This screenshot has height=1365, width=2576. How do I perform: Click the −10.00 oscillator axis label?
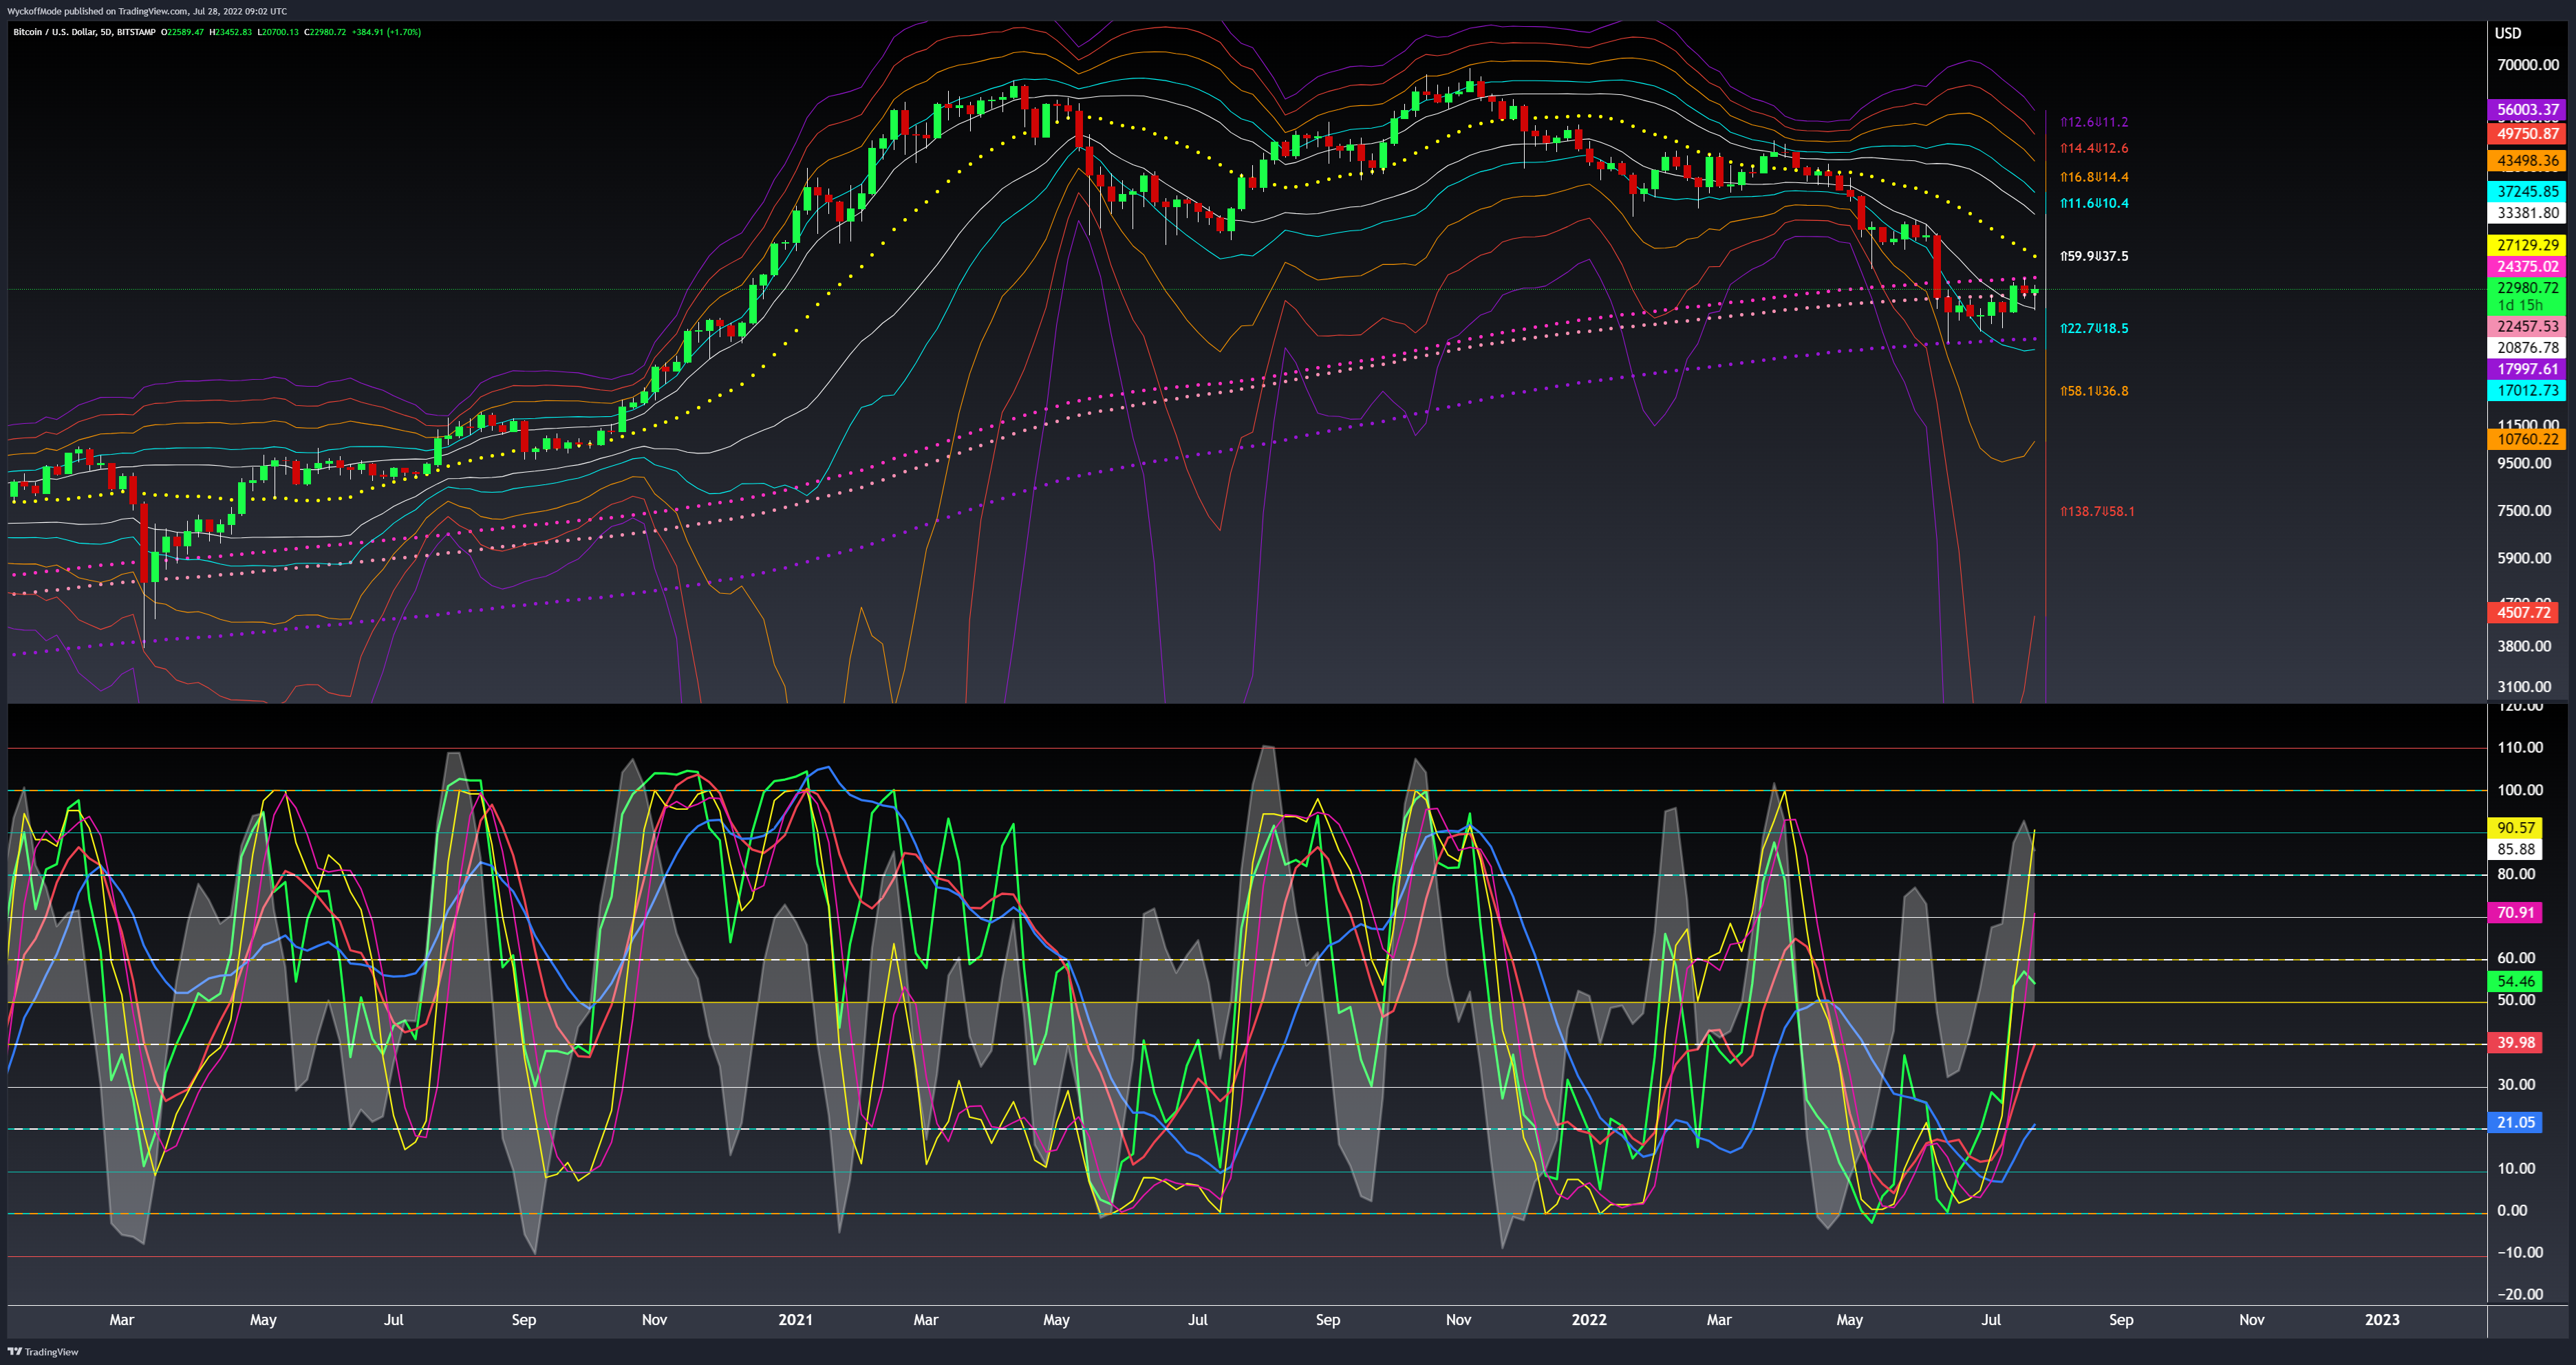[2520, 1253]
